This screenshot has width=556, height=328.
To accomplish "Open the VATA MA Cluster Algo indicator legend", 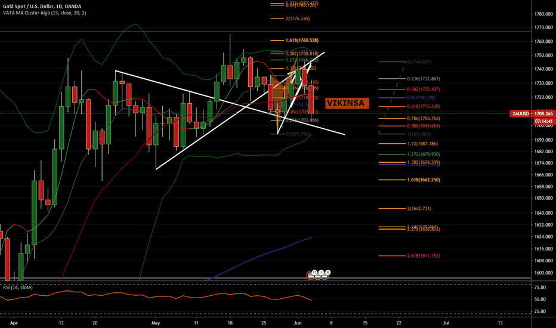I will (x=45, y=13).
